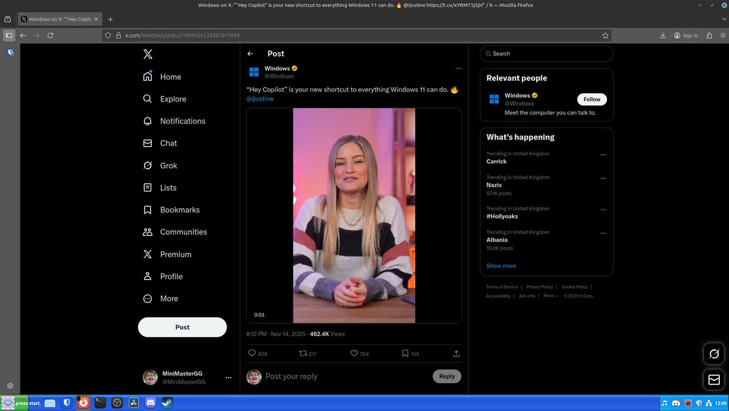Share the post via the share icon
The image size is (729, 411).
click(x=456, y=353)
